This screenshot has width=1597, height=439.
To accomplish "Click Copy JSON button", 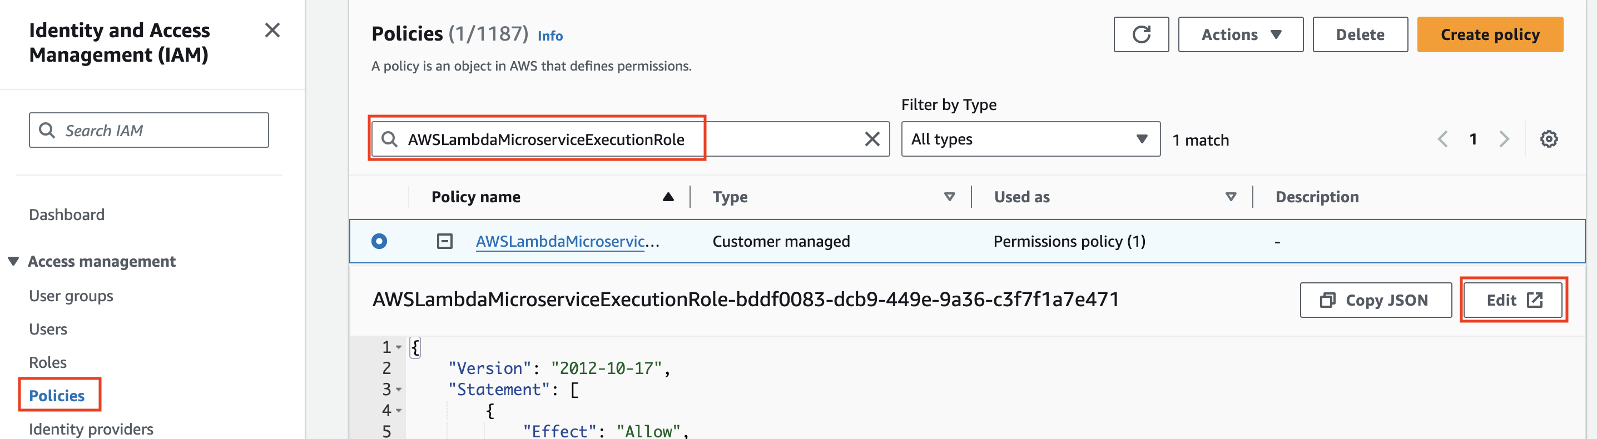I will pyautogui.click(x=1376, y=300).
